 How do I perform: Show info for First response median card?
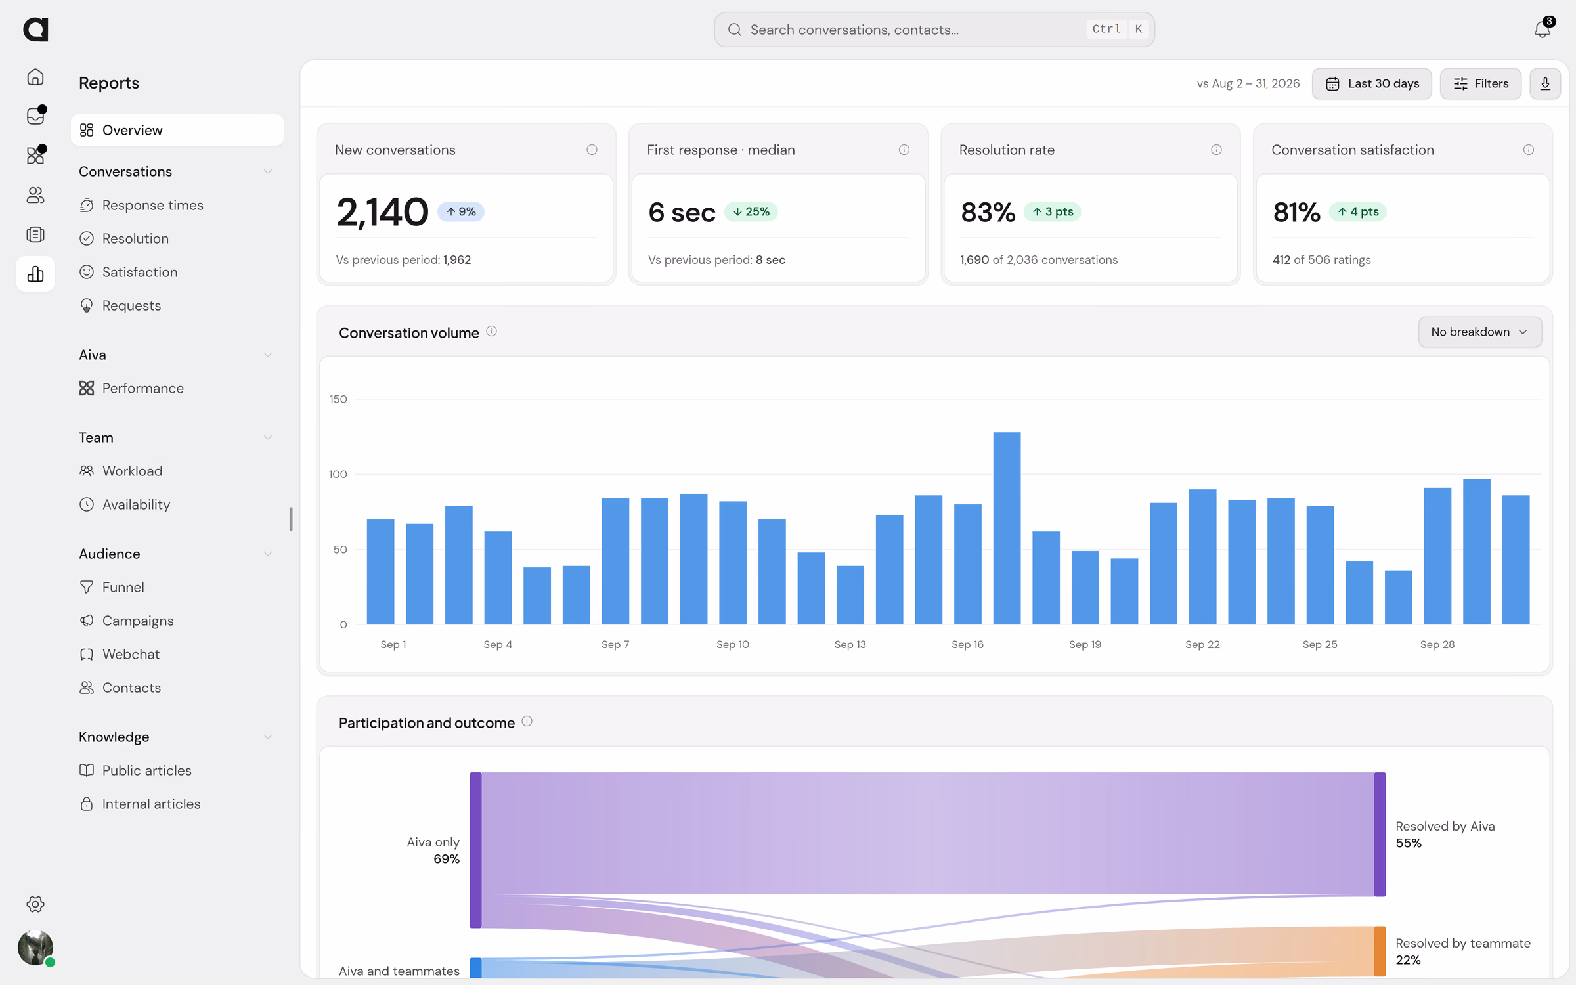coord(904,150)
